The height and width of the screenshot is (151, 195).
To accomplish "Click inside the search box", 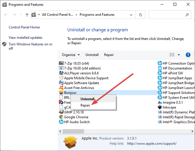I will coord(167,15).
